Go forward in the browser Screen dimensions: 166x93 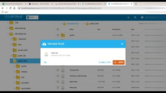(x=6, y=8)
